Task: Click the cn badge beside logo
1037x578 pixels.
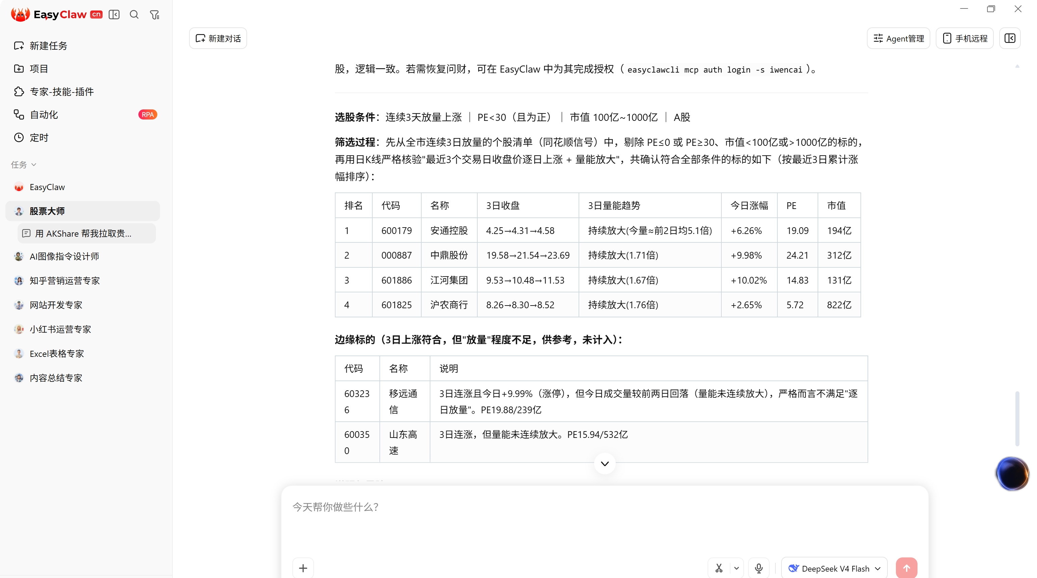Action: [x=96, y=15]
